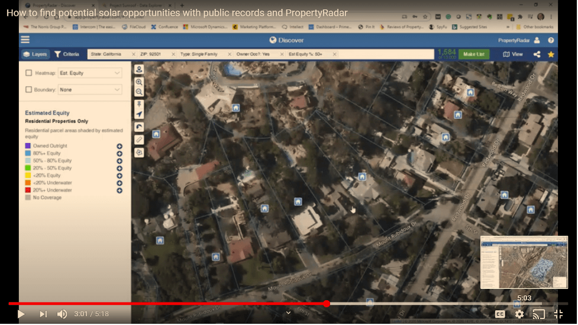The height and width of the screenshot is (325, 578).
Task: Expand the video chevron below the timeline
Action: pyautogui.click(x=288, y=313)
